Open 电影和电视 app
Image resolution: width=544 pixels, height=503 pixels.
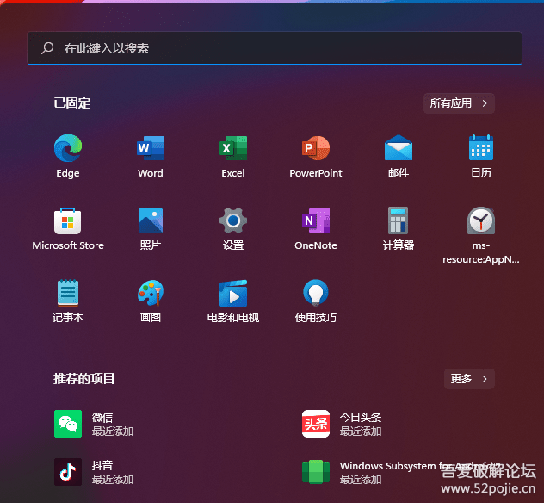233,294
